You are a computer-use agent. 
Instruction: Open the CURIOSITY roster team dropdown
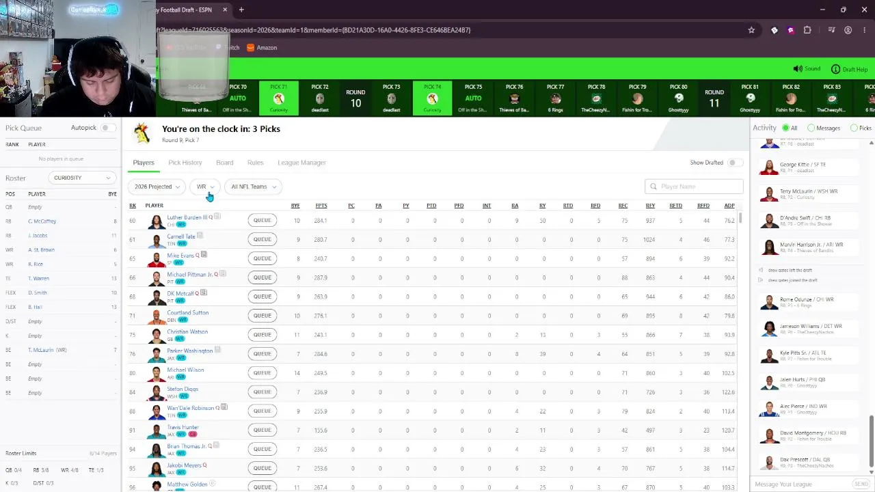(x=82, y=178)
